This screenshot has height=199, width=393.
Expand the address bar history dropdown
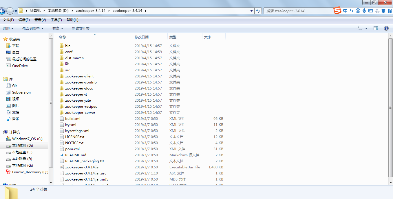click(x=251, y=11)
